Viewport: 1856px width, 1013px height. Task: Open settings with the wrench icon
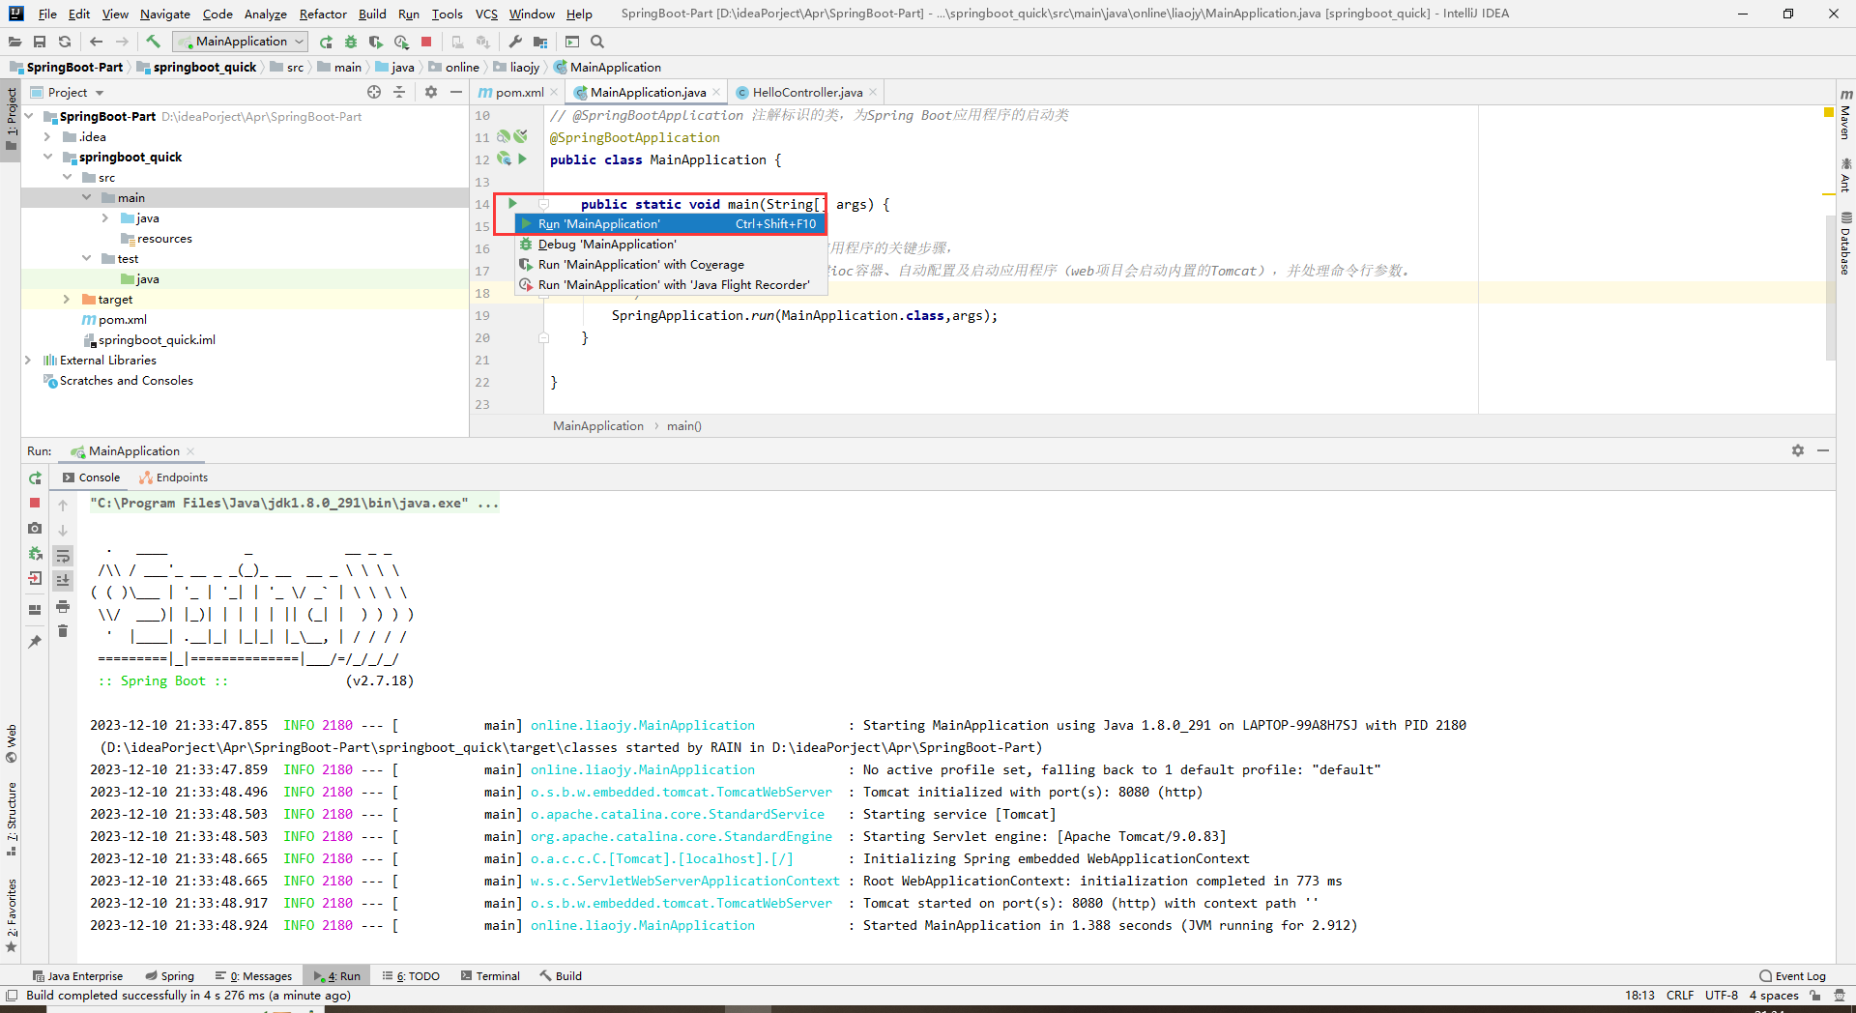coord(515,42)
